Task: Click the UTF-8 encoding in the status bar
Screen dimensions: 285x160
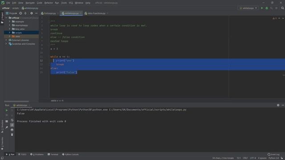Action: (253, 158)
